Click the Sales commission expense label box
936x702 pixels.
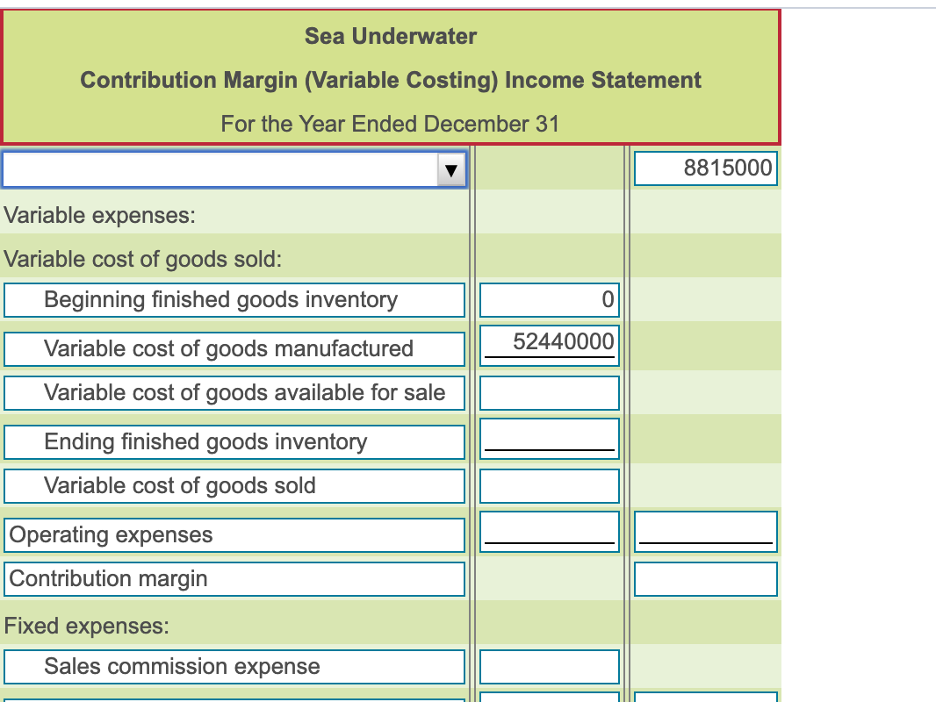coord(234,666)
